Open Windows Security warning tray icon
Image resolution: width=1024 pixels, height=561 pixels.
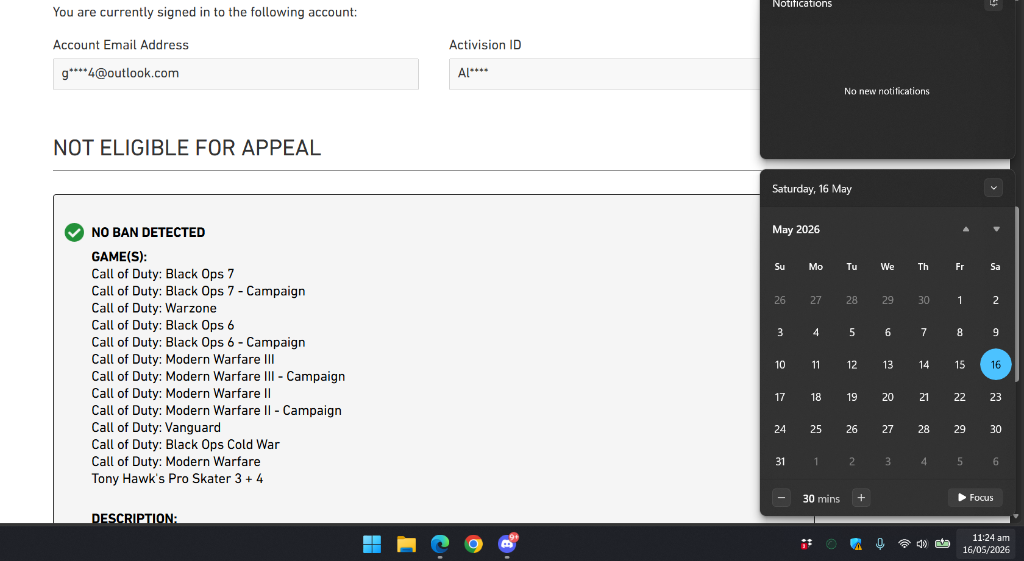[x=856, y=544]
